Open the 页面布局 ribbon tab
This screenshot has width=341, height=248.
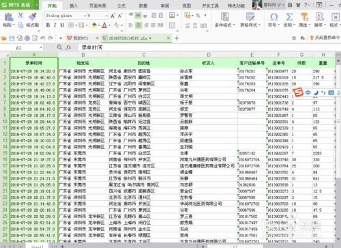(98, 5)
